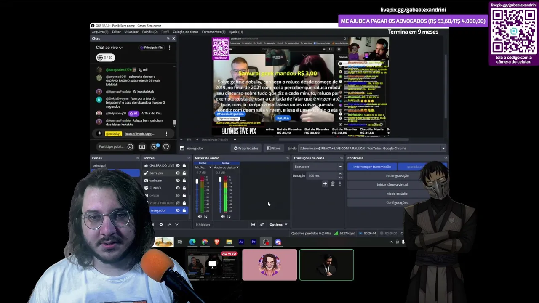Hide the barra pix source

(x=178, y=173)
